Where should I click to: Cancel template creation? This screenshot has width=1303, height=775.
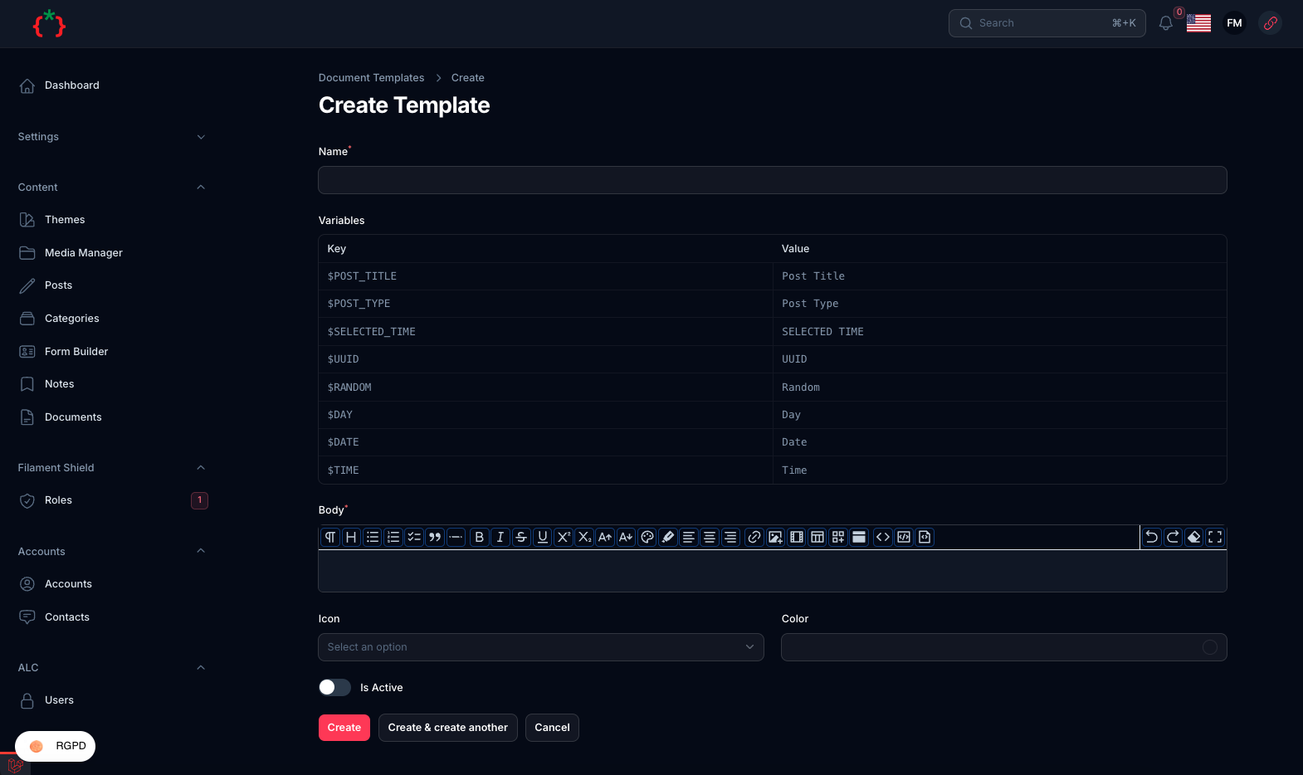pyautogui.click(x=552, y=728)
